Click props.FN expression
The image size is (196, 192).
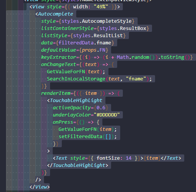[x=94, y=50]
